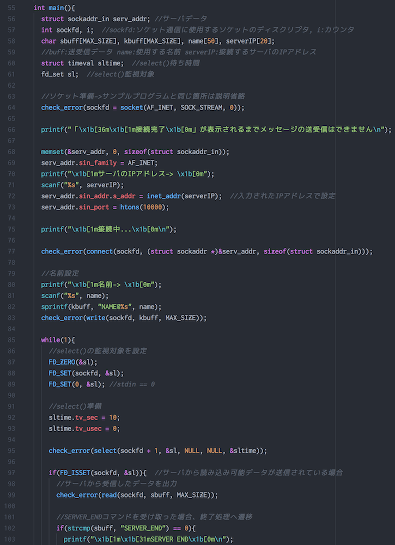Click comment starting "//sockfd:ソケット通信に使用する"

tap(228, 30)
